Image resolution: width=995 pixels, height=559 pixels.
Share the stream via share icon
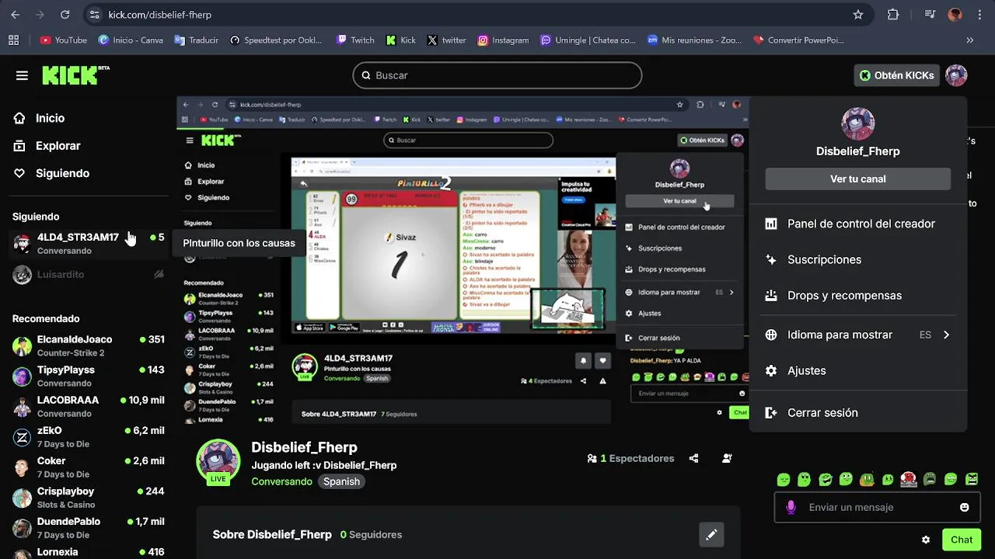tap(693, 458)
